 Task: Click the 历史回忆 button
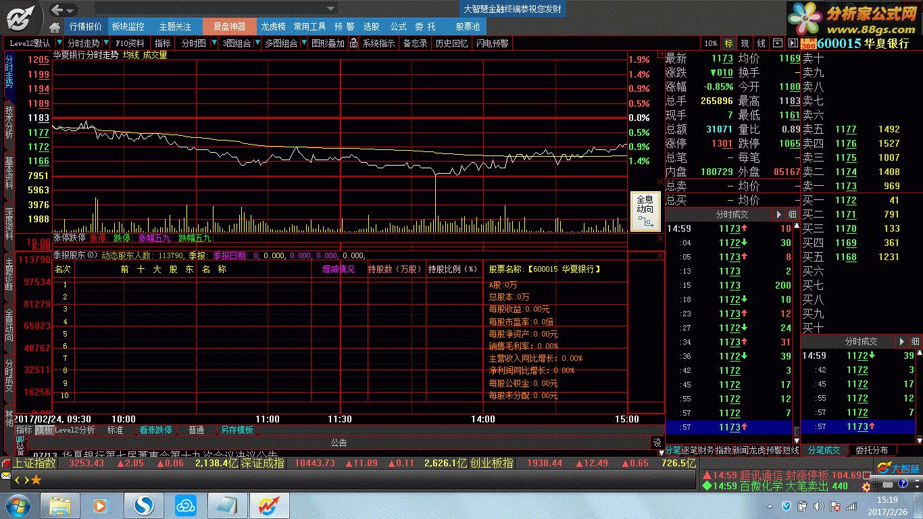click(451, 43)
